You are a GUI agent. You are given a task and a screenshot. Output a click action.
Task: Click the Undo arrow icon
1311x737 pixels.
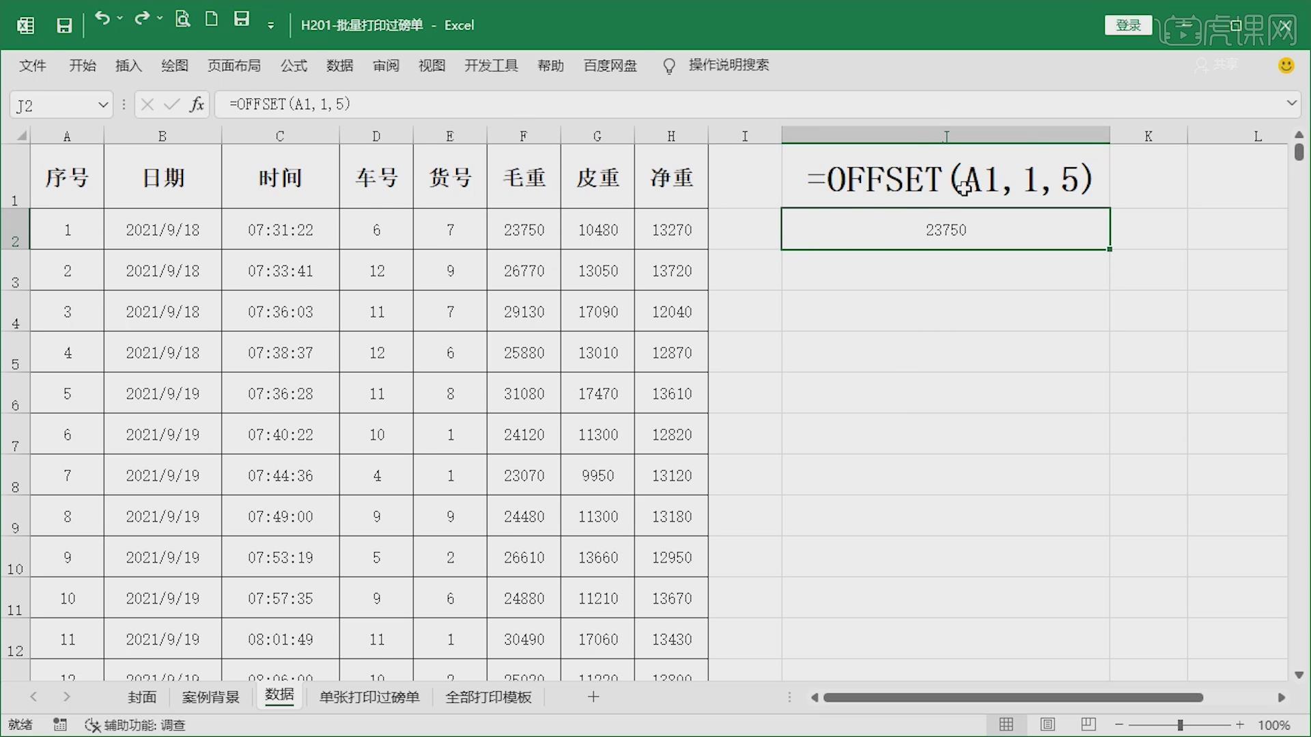click(102, 18)
